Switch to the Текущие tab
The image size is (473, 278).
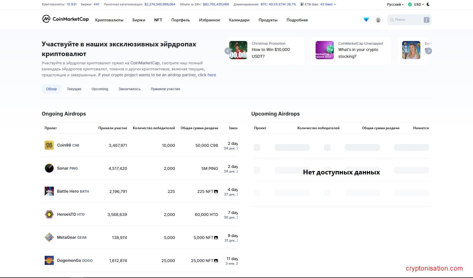tap(74, 89)
